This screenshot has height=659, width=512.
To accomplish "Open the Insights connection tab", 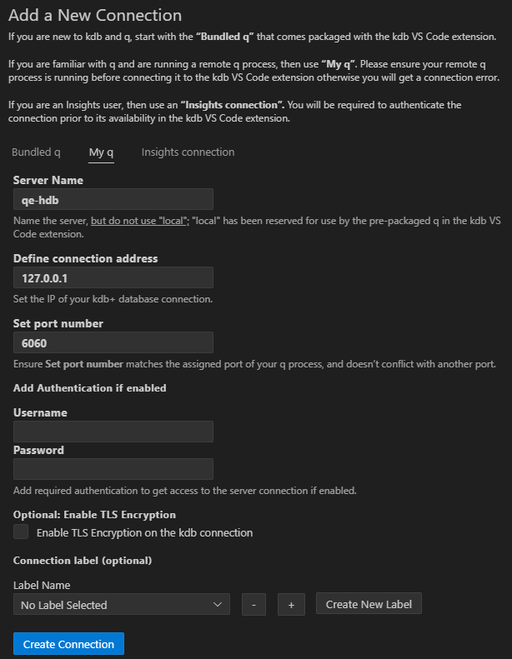I will [188, 152].
